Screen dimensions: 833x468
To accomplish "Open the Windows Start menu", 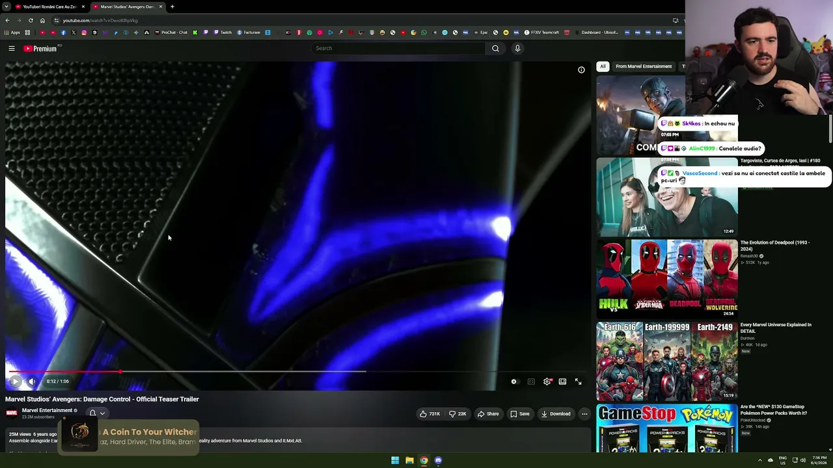I will 395,460.
